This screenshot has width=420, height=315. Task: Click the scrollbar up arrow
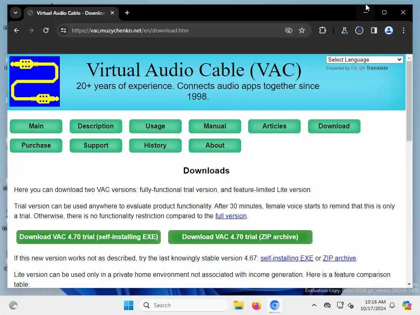[x=409, y=58]
